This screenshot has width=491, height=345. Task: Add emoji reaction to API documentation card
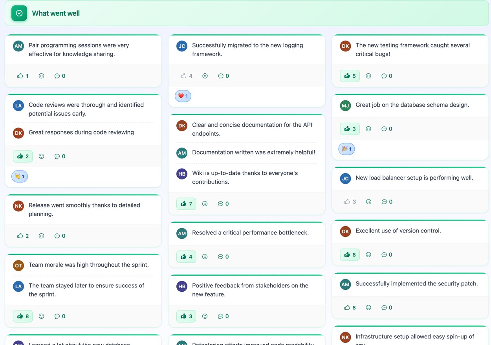tap(205, 204)
